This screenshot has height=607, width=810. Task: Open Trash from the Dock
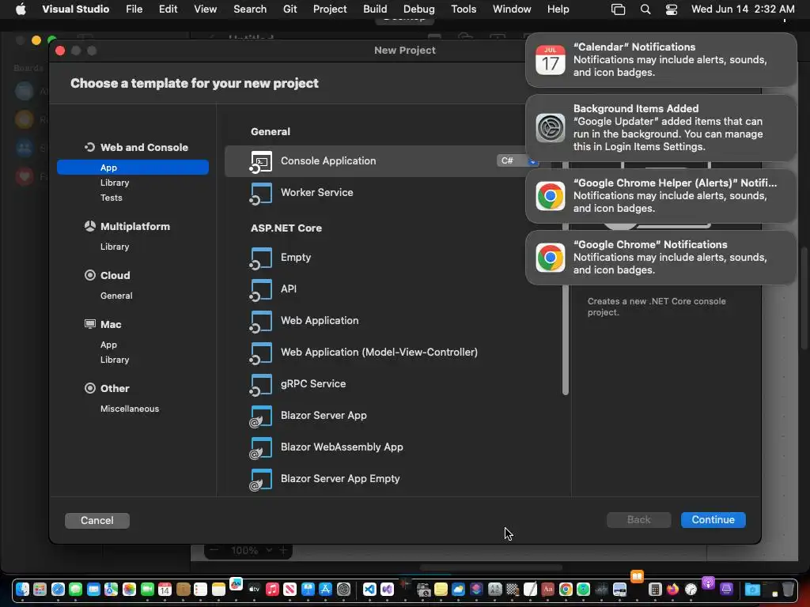click(788, 589)
